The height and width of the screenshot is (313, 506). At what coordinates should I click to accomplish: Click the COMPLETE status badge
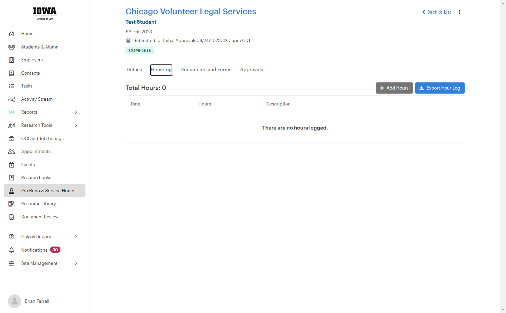[140, 51]
